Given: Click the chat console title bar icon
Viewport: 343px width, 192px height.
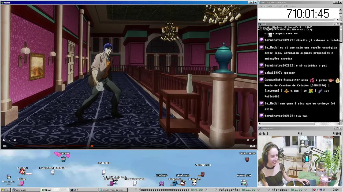Looking at the screenshot, I should (260, 24).
